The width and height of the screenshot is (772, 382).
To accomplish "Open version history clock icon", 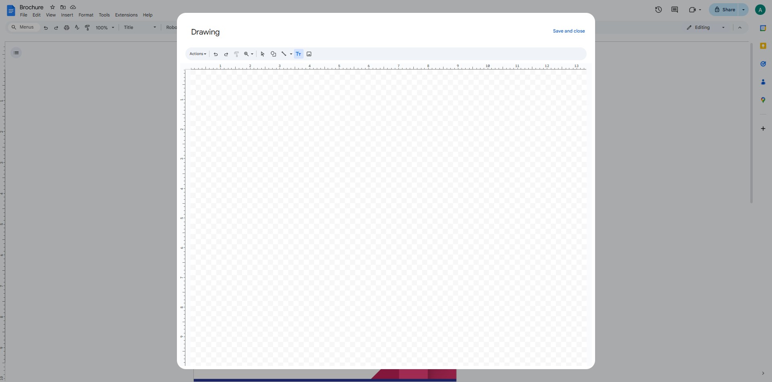I will [x=658, y=10].
